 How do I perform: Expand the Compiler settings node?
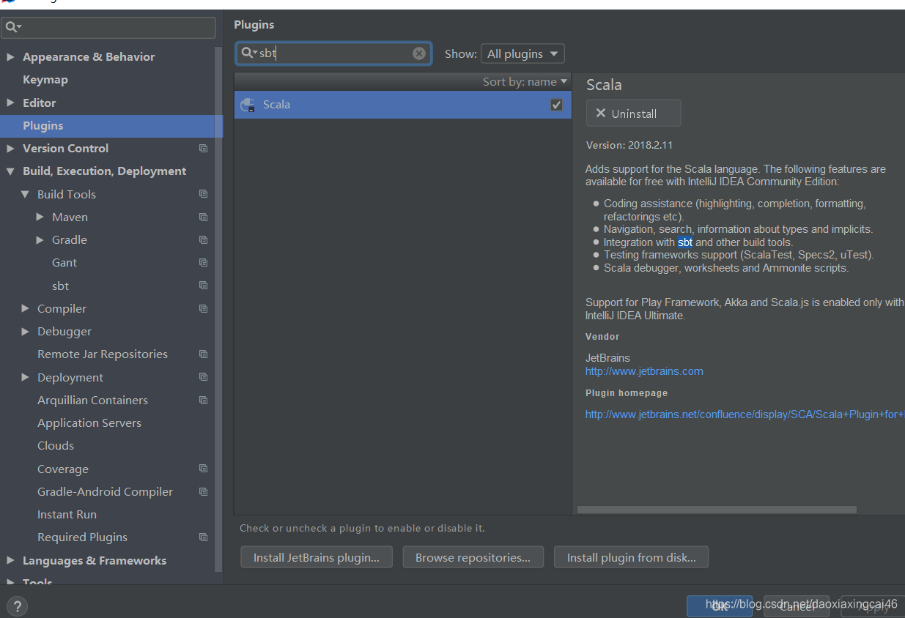pyautogui.click(x=25, y=308)
